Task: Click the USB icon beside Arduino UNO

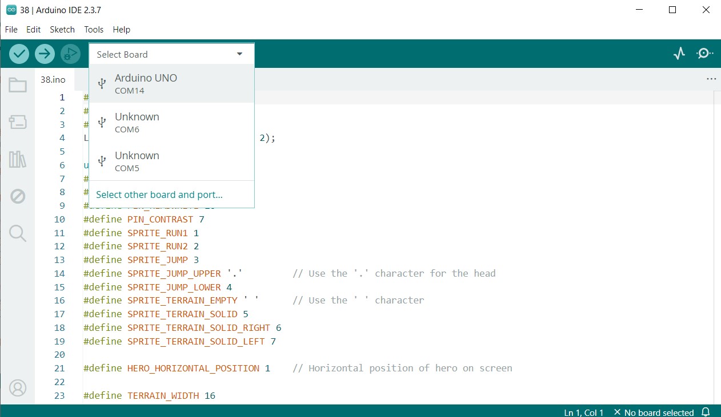Action: click(102, 83)
